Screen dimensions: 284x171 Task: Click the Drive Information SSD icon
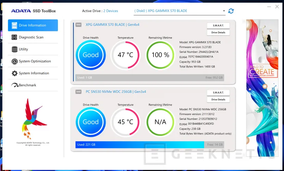14,25
